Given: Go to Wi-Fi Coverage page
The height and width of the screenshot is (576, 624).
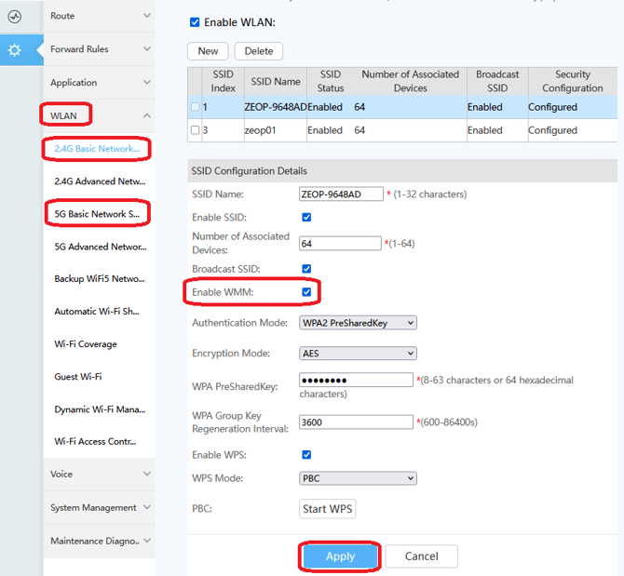Looking at the screenshot, I should coord(86,344).
